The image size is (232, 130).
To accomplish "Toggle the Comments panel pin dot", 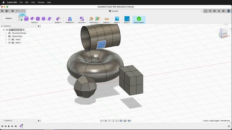I will click(39, 121).
